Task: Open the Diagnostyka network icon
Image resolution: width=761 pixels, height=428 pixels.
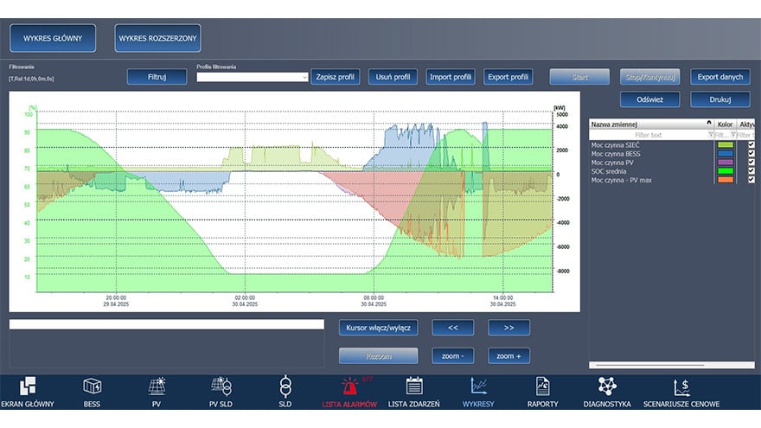Action: tap(606, 386)
